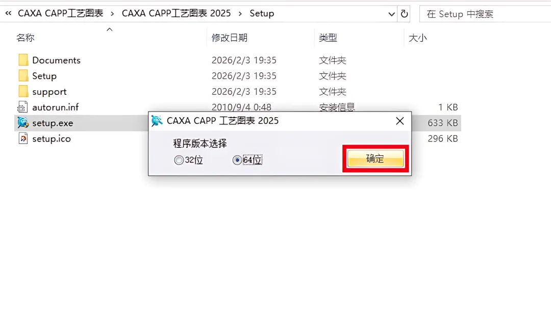551x315 pixels.
Task: Click the CAXA dialog title bar icon
Action: 157,121
